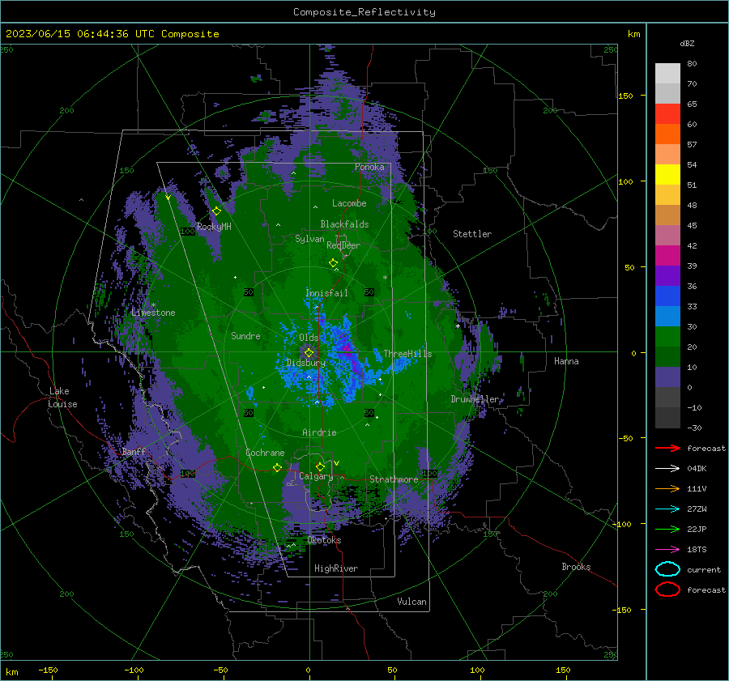Click the Blackfalds label

coord(344,224)
